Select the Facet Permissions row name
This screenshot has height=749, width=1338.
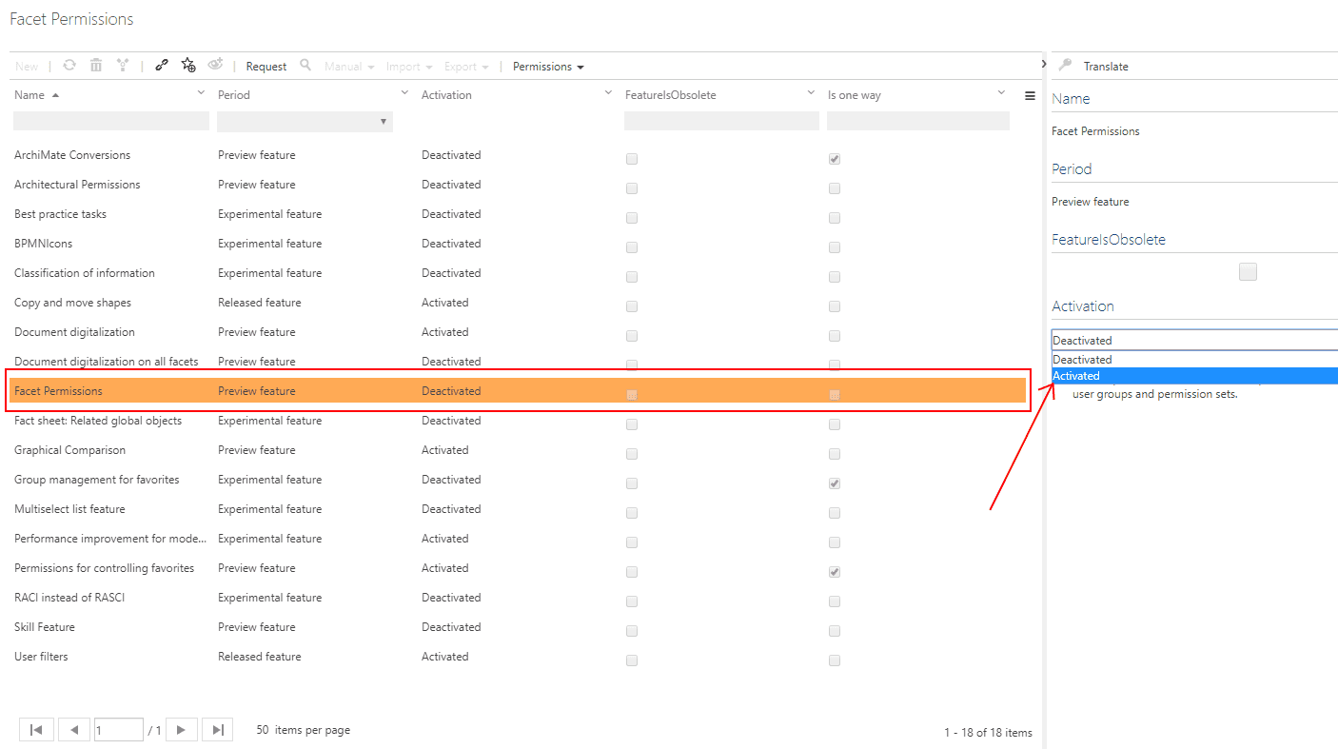(58, 391)
